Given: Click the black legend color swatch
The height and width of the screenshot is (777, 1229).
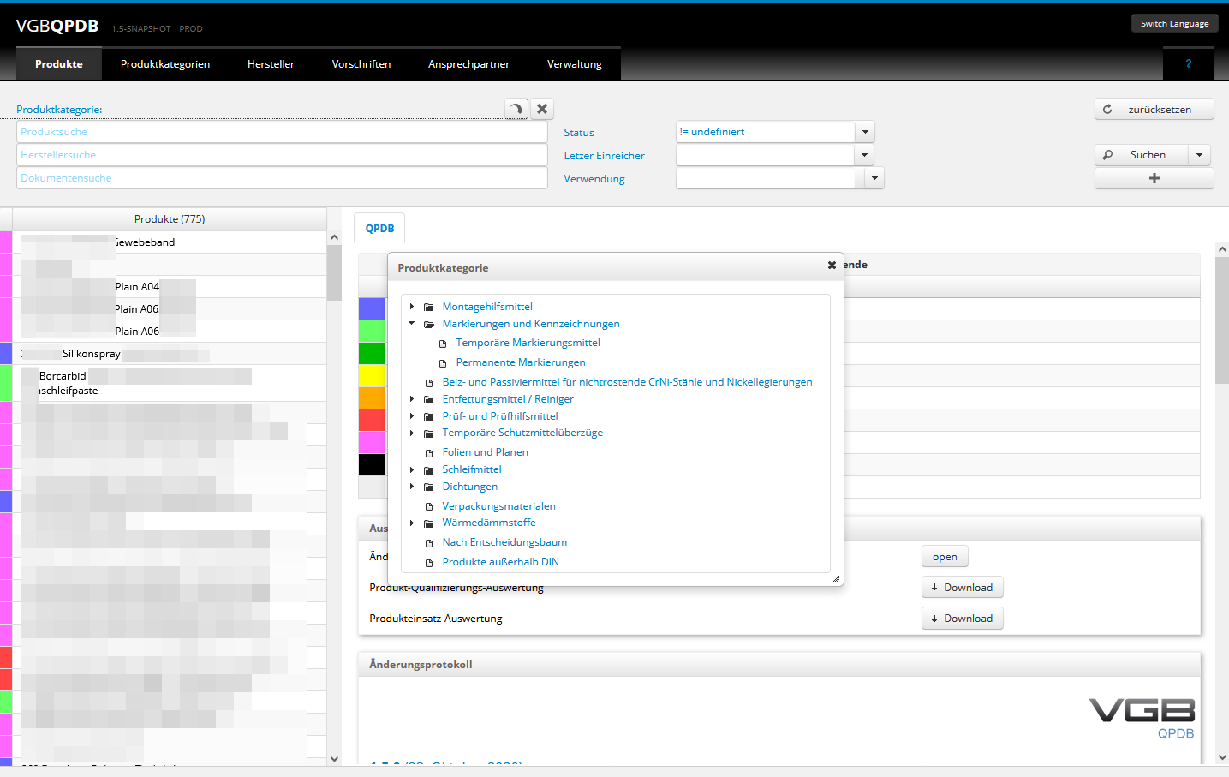Looking at the screenshot, I should point(372,464).
